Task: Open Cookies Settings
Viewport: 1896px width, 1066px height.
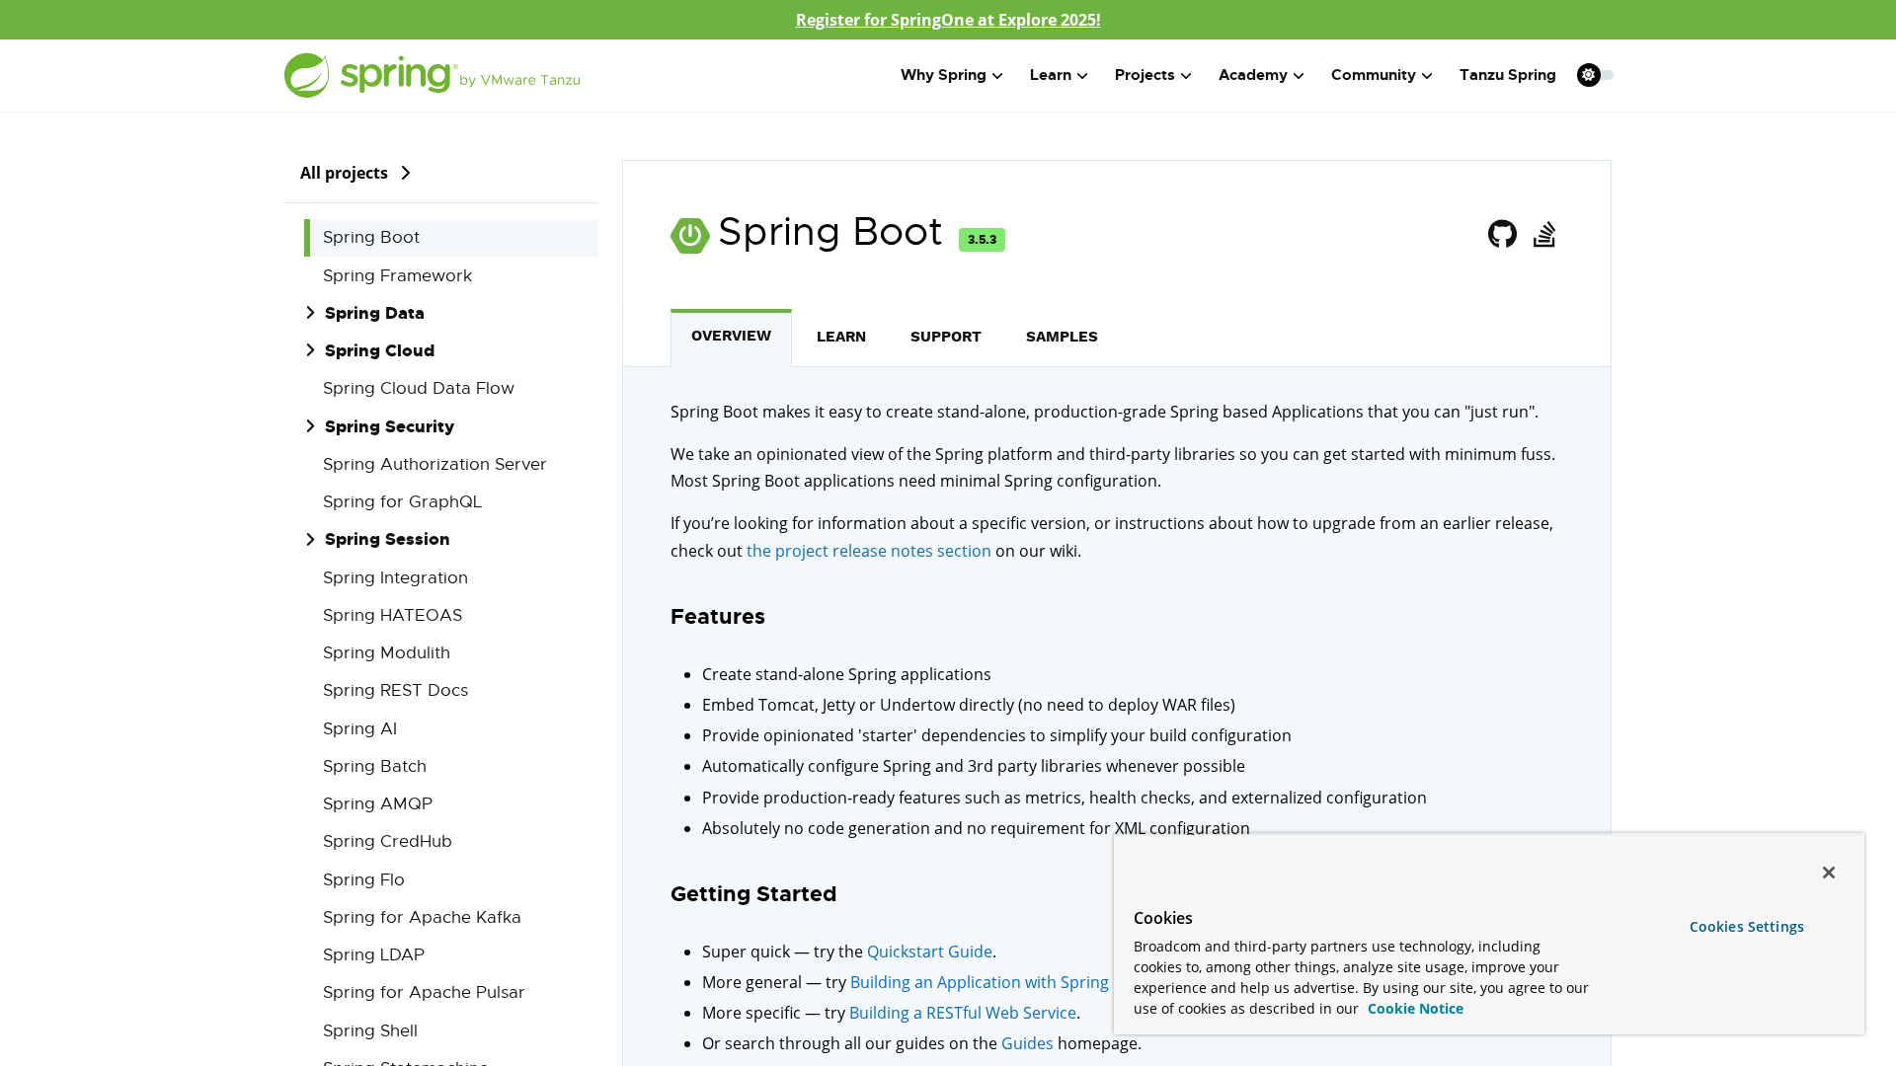Action: pos(1746,927)
